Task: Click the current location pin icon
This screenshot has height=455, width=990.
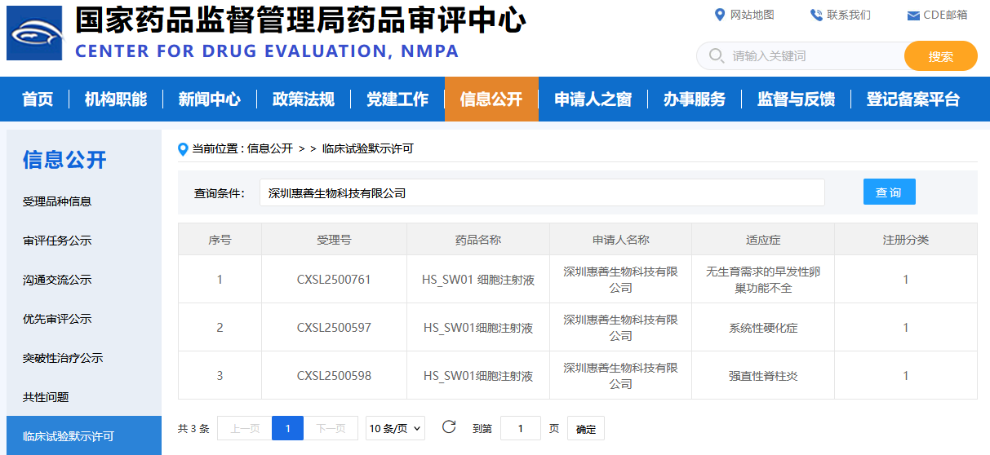Action: click(184, 148)
